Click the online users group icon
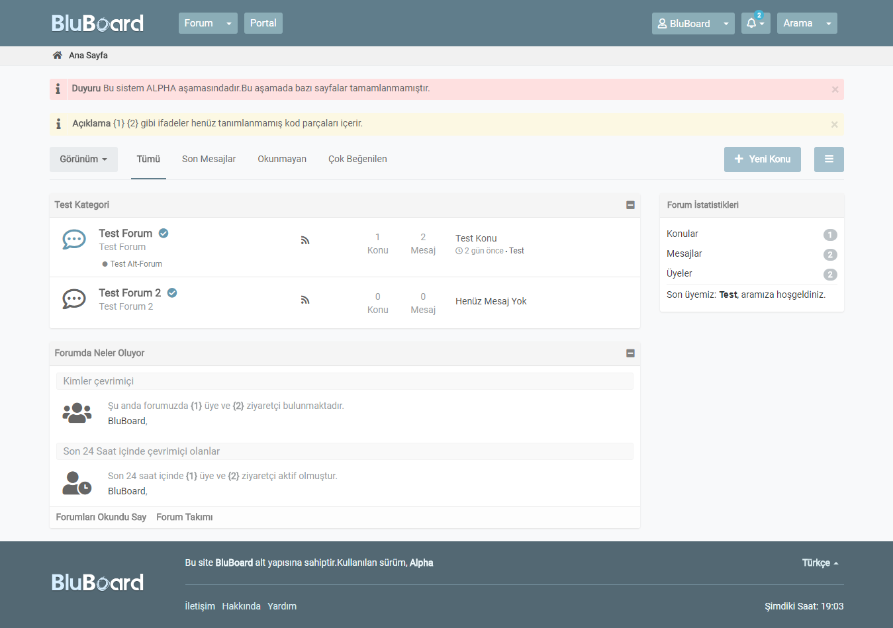The width and height of the screenshot is (893, 628). 77,413
